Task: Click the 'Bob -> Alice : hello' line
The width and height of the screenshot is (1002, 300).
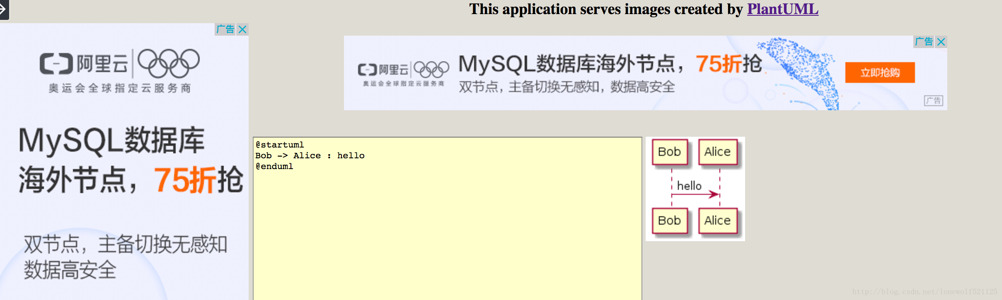Action: pyautogui.click(x=310, y=156)
